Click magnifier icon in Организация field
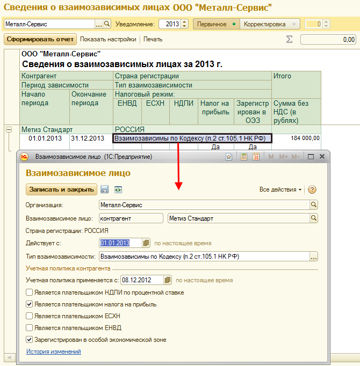 313,204
